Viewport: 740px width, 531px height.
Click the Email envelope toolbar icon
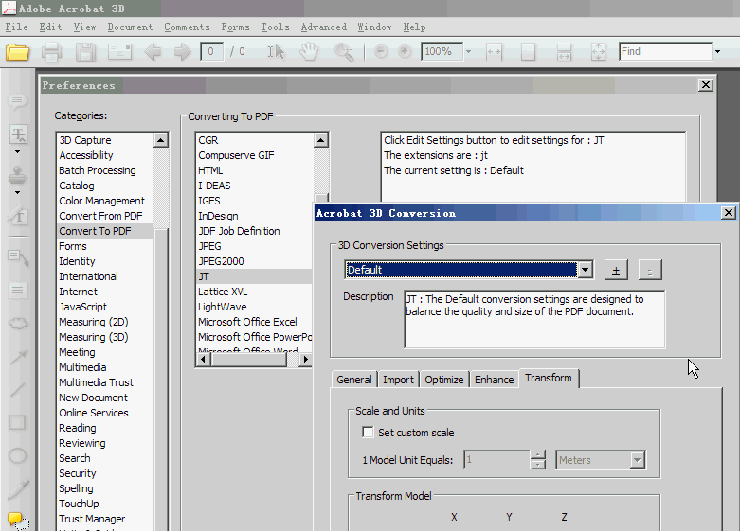click(x=119, y=51)
